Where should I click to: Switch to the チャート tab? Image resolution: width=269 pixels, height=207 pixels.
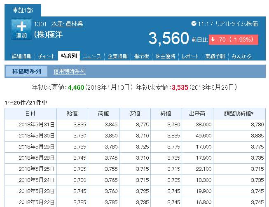(47, 56)
